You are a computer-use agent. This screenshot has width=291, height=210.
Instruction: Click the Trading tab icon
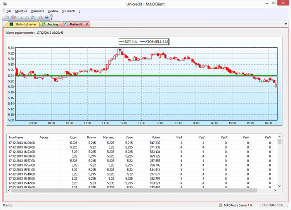click(43, 24)
